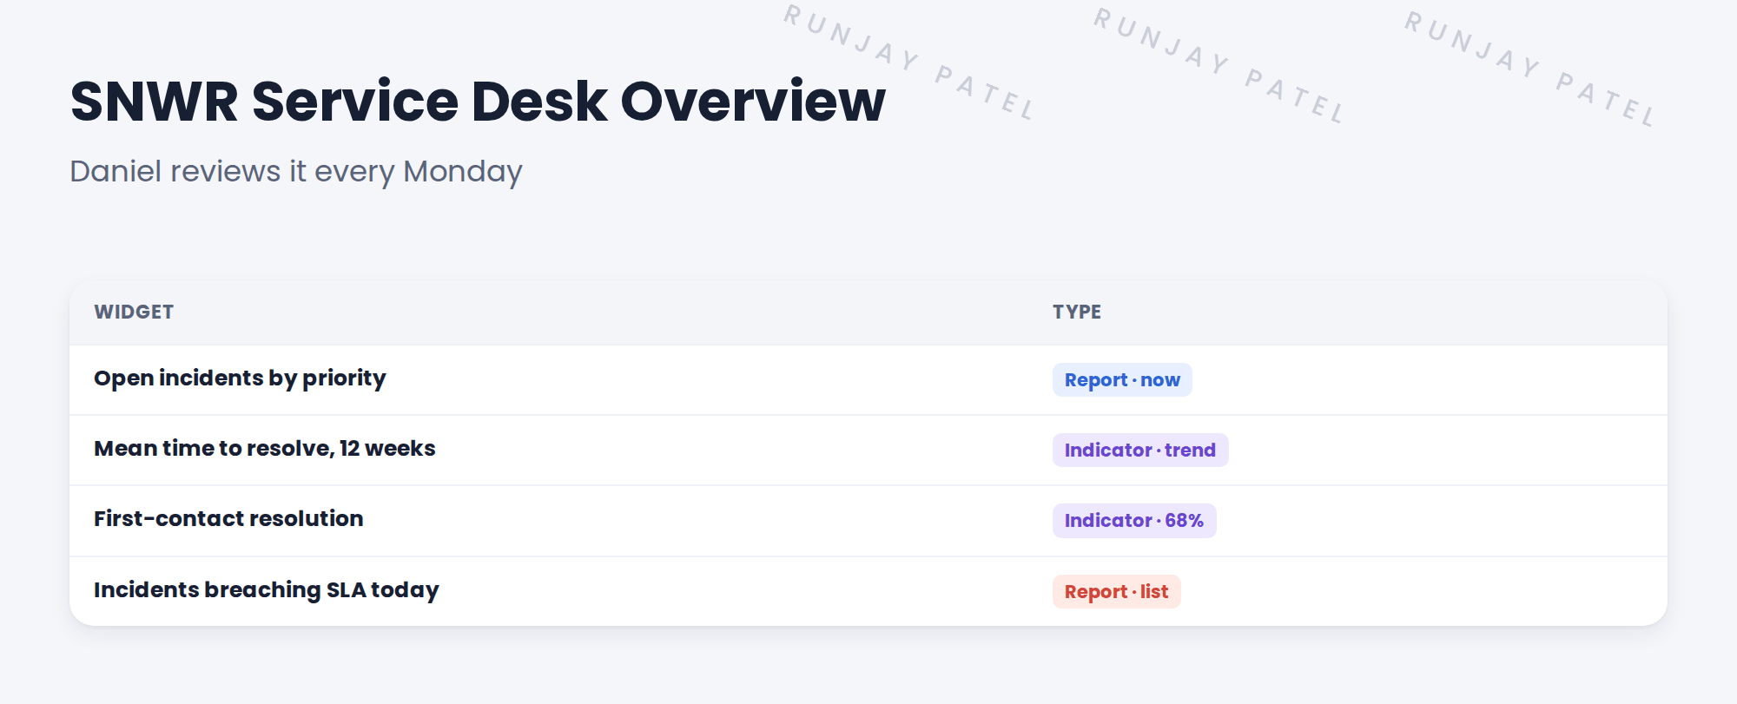This screenshot has width=1737, height=704.
Task: Click the word "Monday" in the subtitle
Action: pyautogui.click(x=463, y=172)
